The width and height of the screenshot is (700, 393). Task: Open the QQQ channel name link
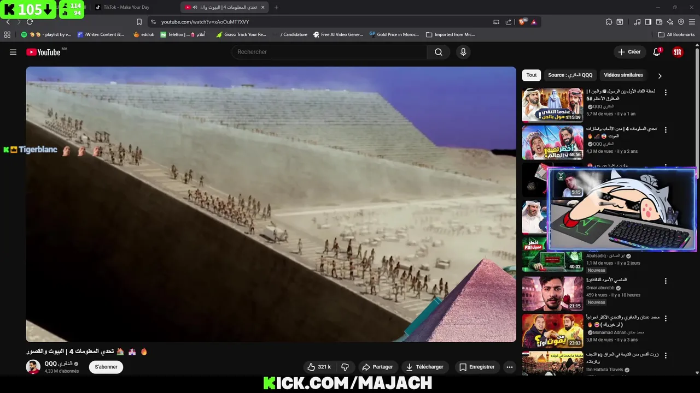click(59, 364)
